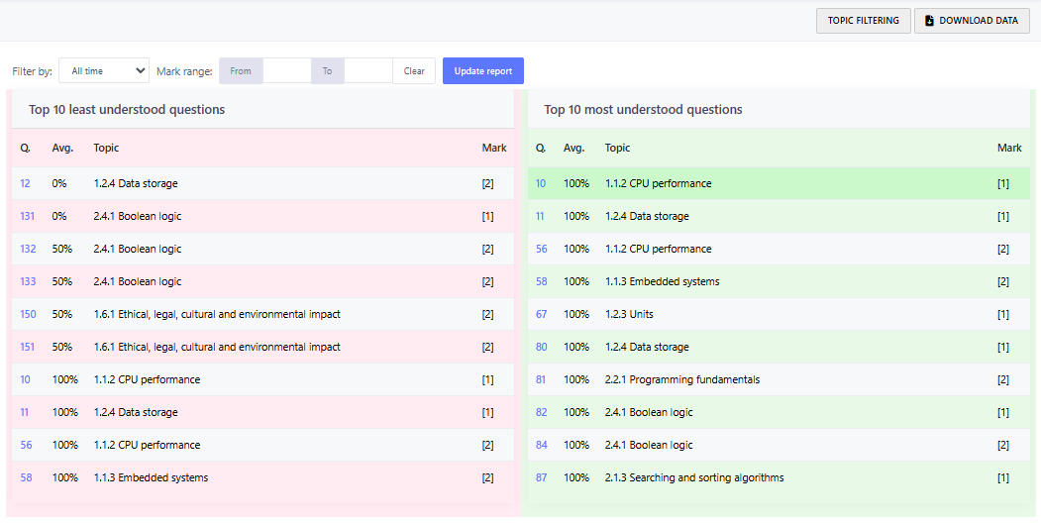This screenshot has width=1041, height=523.
Task: Open question 151 link
Action: (28, 347)
